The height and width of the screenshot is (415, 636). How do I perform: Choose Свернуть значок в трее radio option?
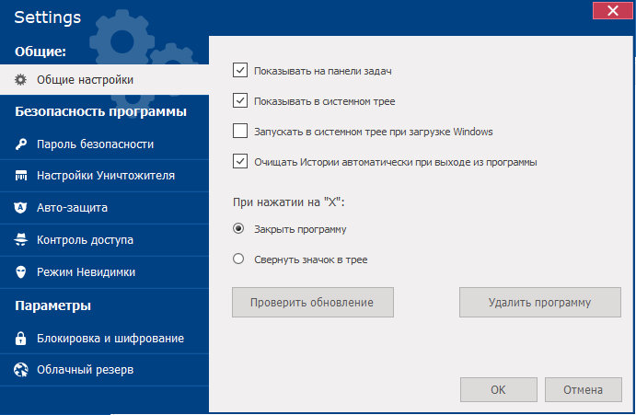pos(239,259)
